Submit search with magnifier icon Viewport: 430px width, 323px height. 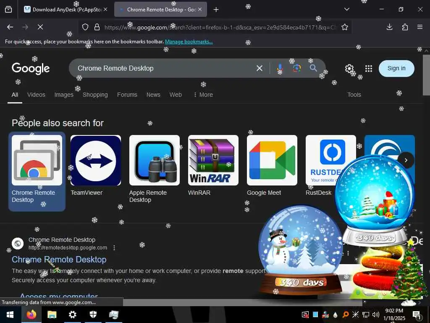pyautogui.click(x=313, y=68)
